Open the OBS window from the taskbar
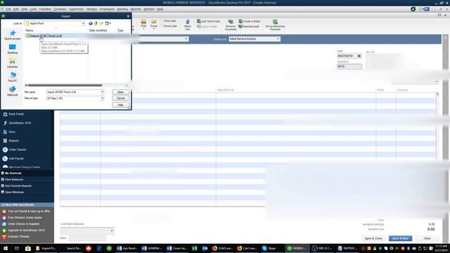The image size is (450, 253). point(323,248)
